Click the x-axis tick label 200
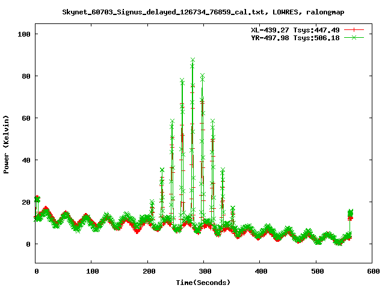The height and width of the screenshot is (288, 385). point(149,271)
